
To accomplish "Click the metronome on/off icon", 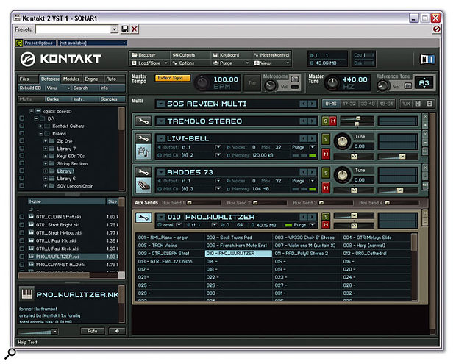I will tap(295, 79).
